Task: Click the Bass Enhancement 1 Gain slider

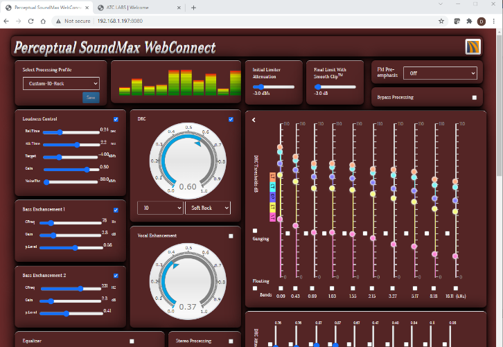Action: click(x=71, y=235)
